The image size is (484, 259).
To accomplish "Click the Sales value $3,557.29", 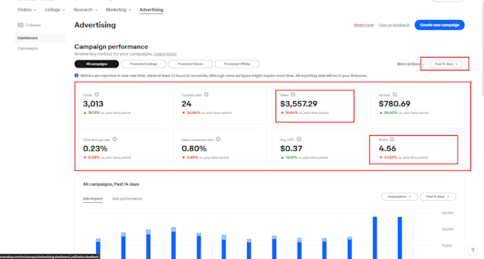I will [x=299, y=104].
